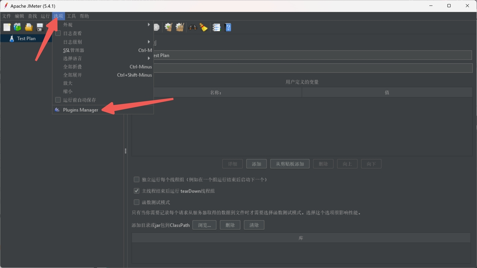Click the New test plan toolbar icon
Viewport: 477px width, 268px height.
pos(7,27)
